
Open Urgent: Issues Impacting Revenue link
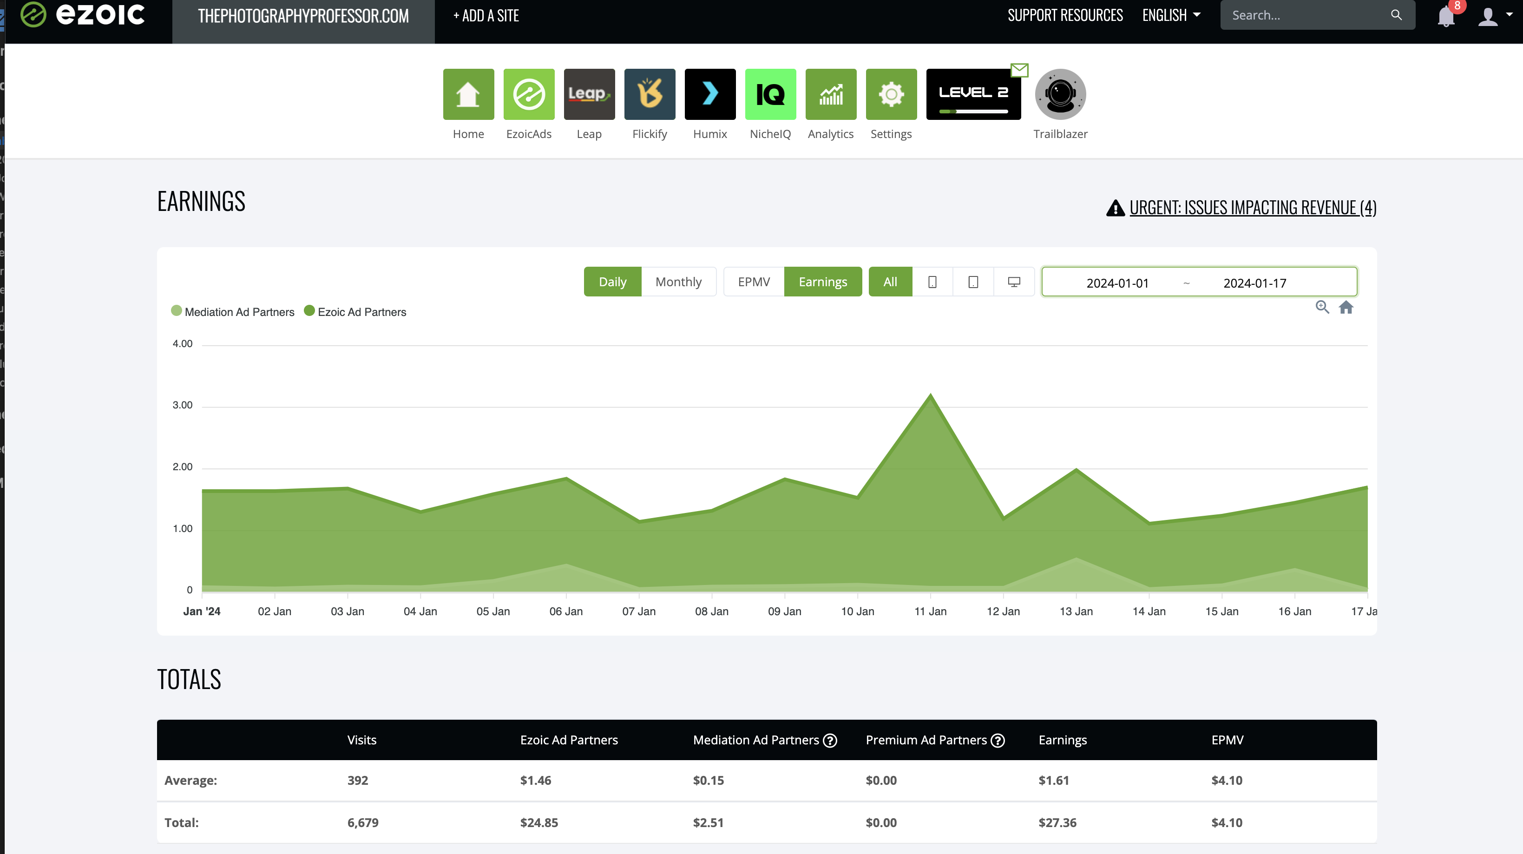point(1253,208)
